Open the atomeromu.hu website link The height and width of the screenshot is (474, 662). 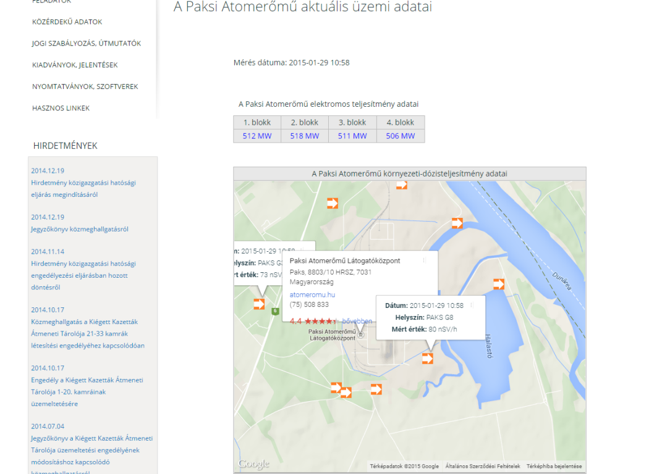coord(312,295)
